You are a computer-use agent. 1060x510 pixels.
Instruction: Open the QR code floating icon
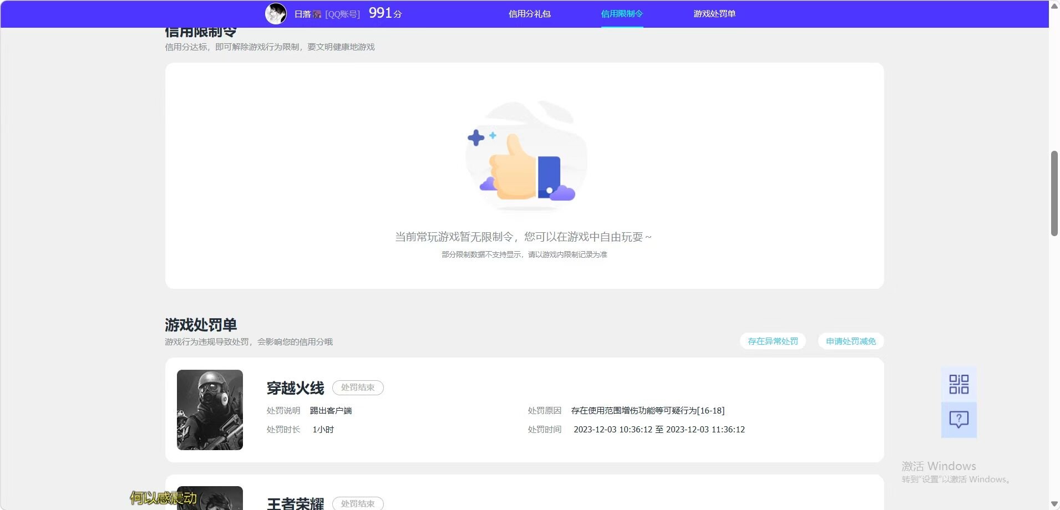(x=958, y=384)
